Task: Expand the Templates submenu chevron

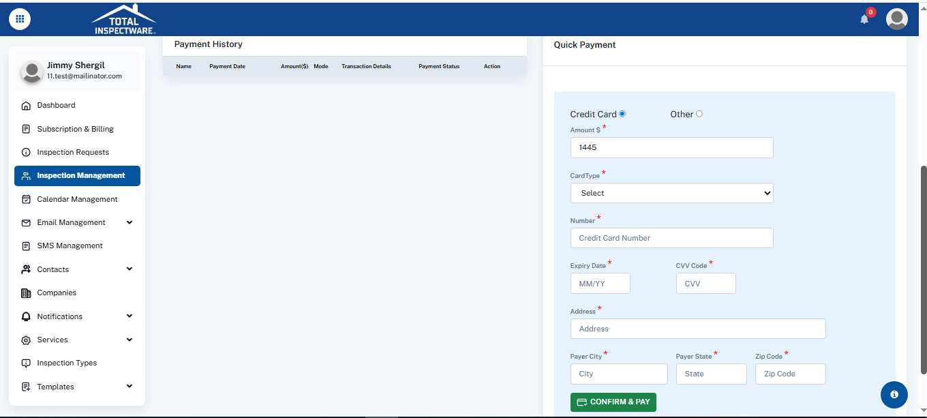Action: [130, 387]
